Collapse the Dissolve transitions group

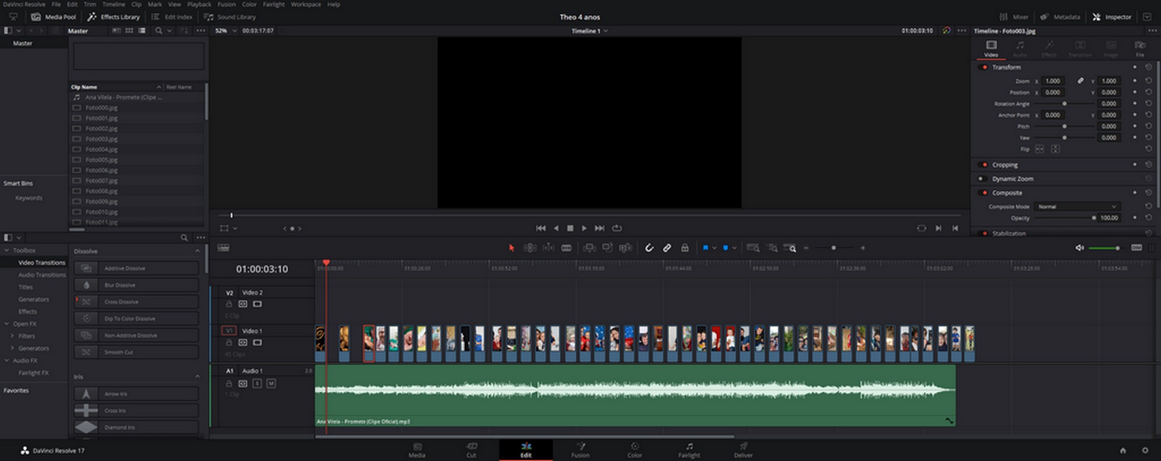[x=197, y=251]
